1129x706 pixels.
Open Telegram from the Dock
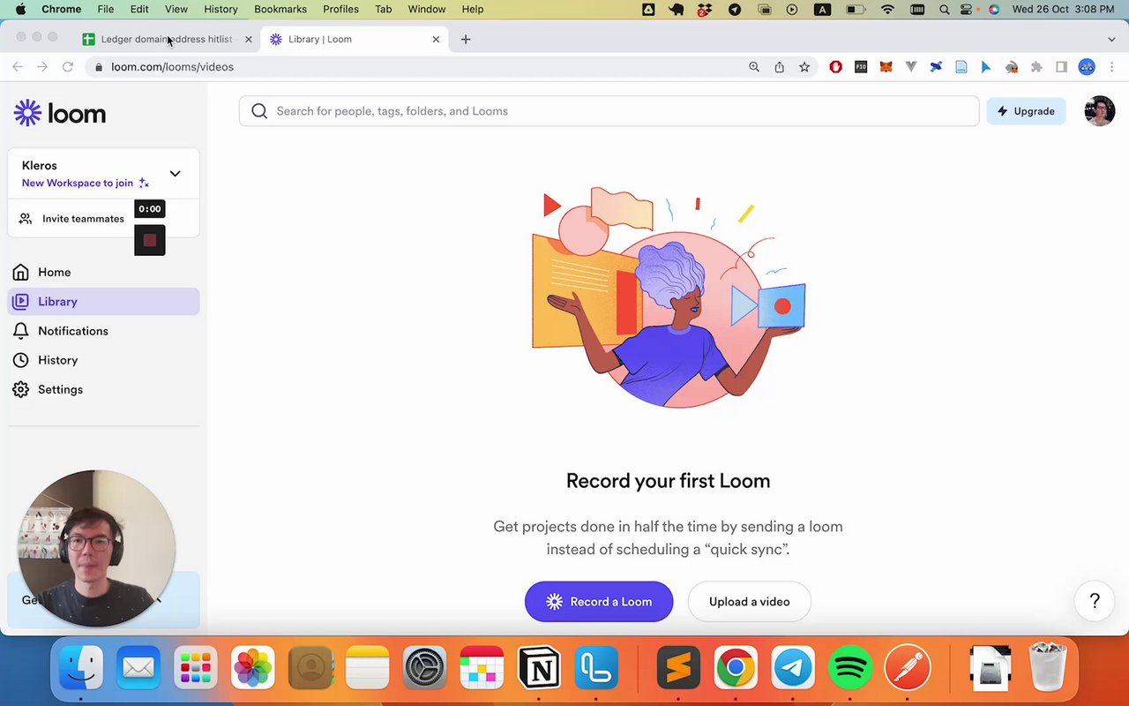point(793,667)
